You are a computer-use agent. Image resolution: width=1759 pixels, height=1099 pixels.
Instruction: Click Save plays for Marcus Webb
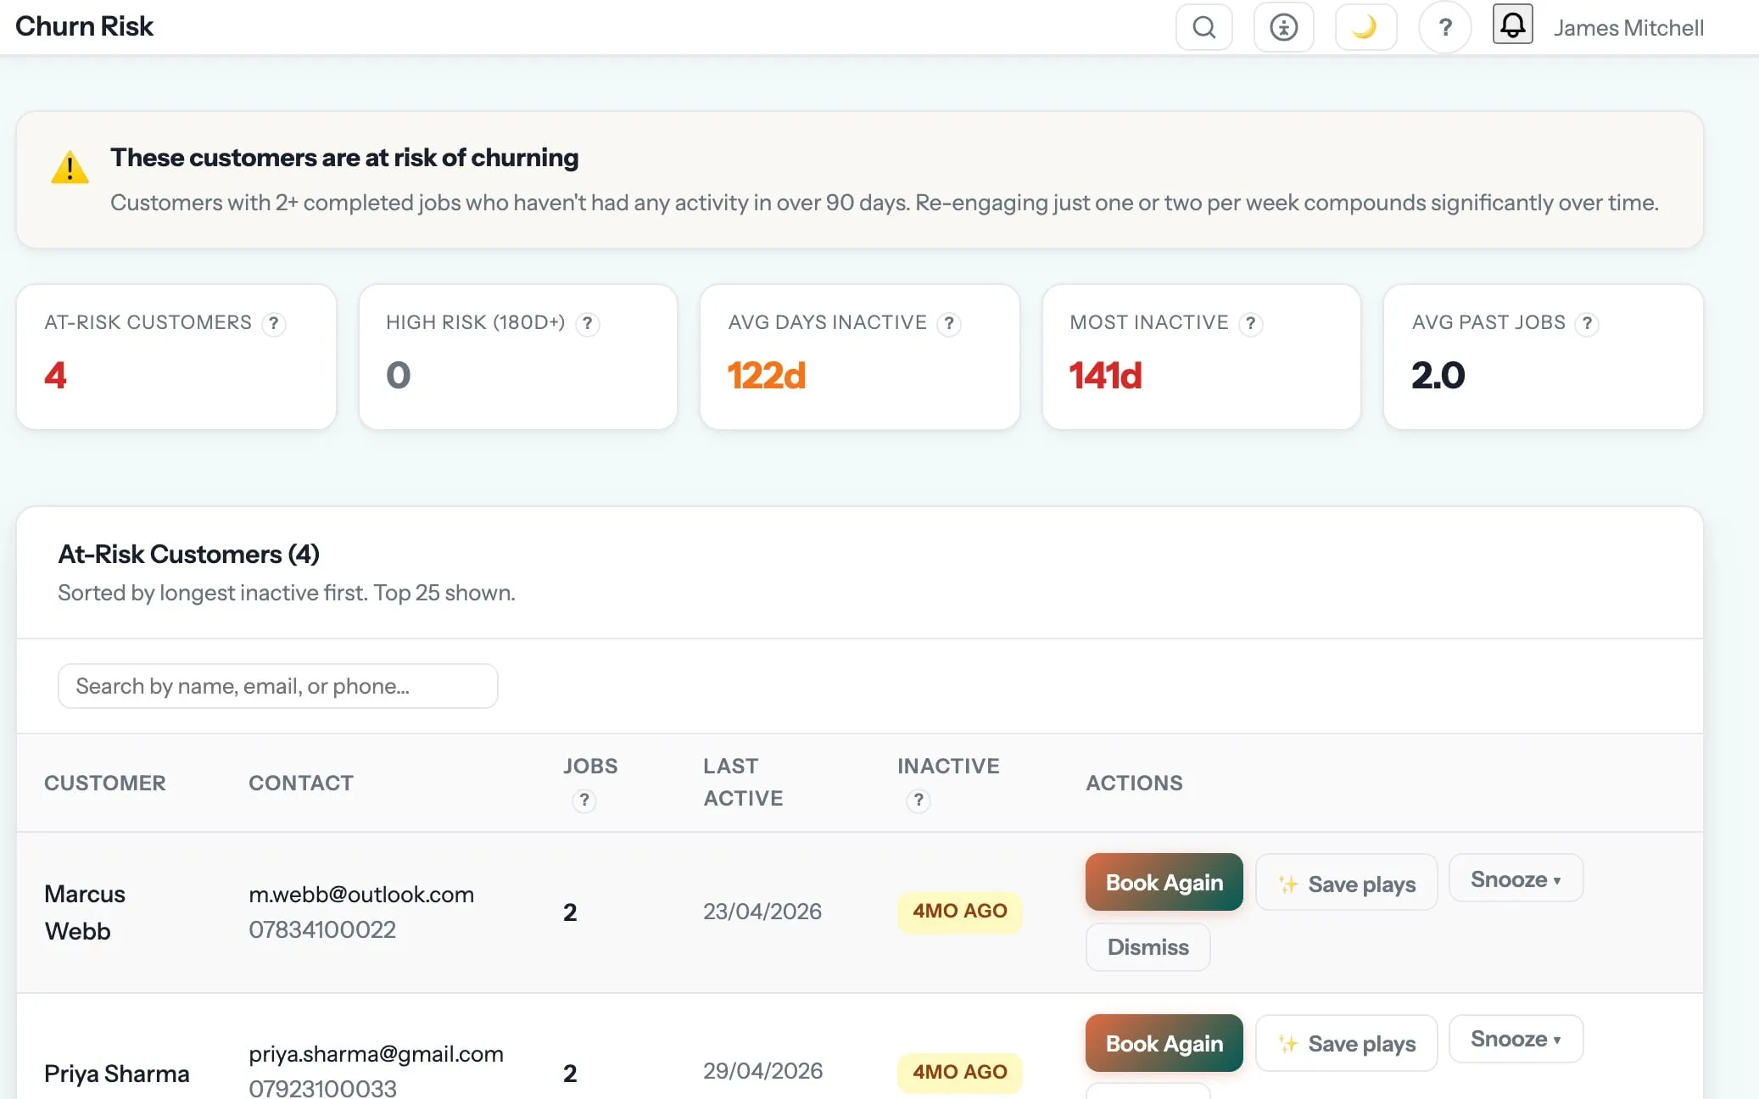(1346, 883)
